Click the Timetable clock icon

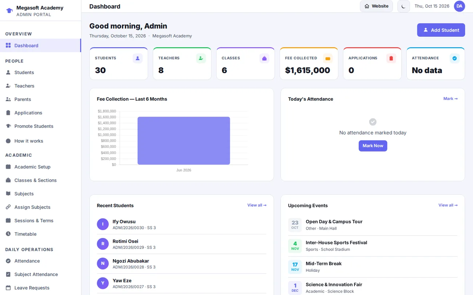[x=8, y=234]
